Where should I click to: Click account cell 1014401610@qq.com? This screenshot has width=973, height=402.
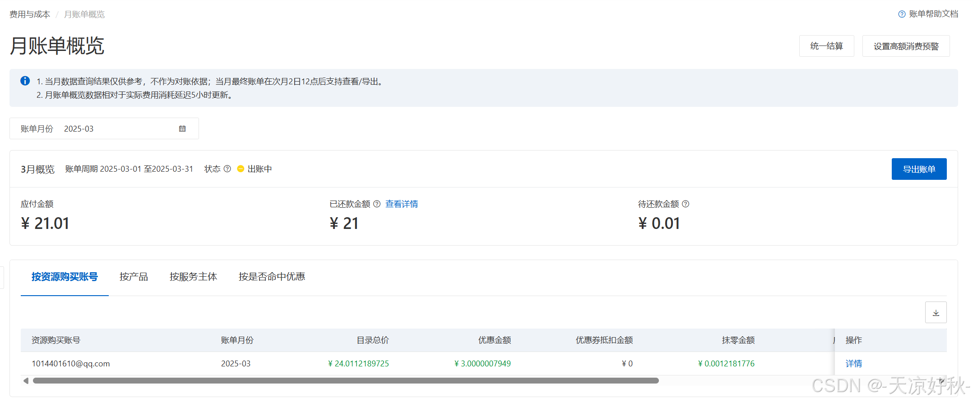click(x=71, y=363)
